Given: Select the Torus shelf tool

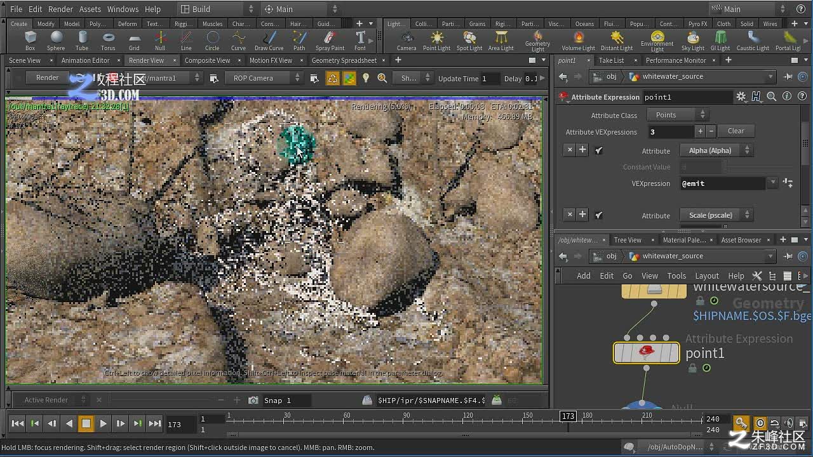Looking at the screenshot, I should [108, 41].
